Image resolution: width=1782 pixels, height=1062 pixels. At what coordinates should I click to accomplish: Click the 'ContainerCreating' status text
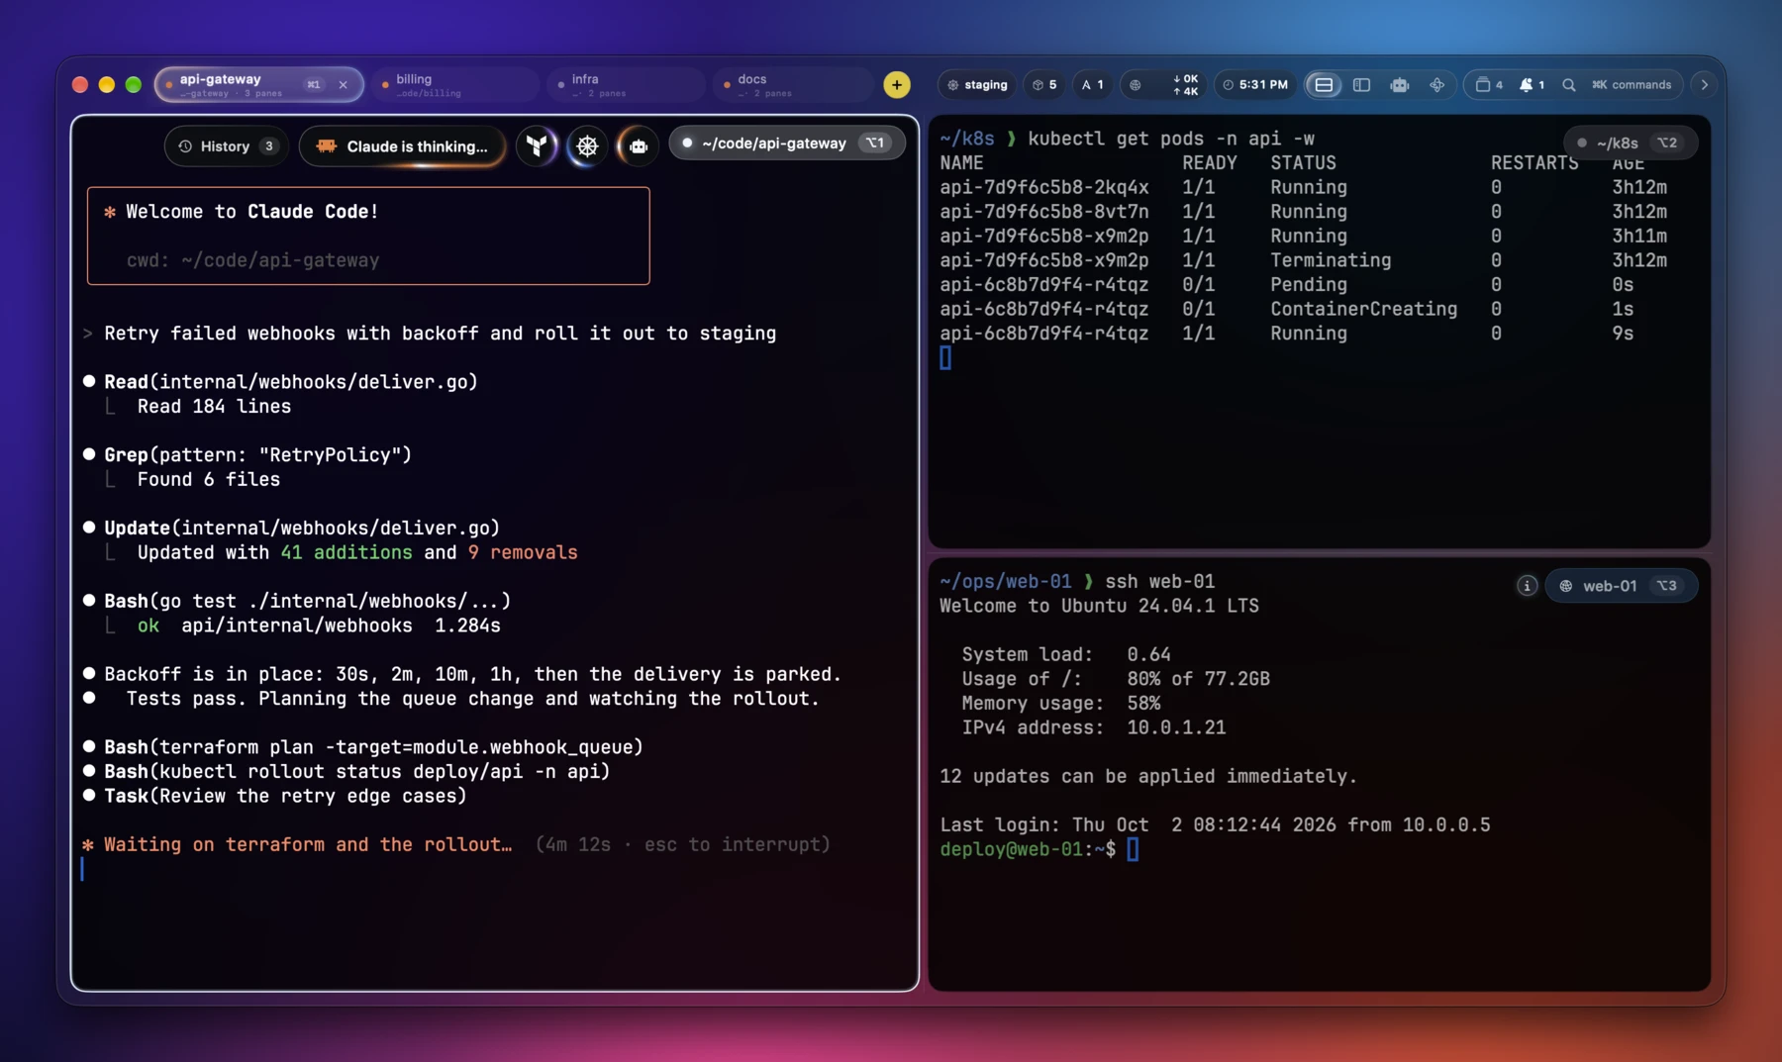point(1364,309)
